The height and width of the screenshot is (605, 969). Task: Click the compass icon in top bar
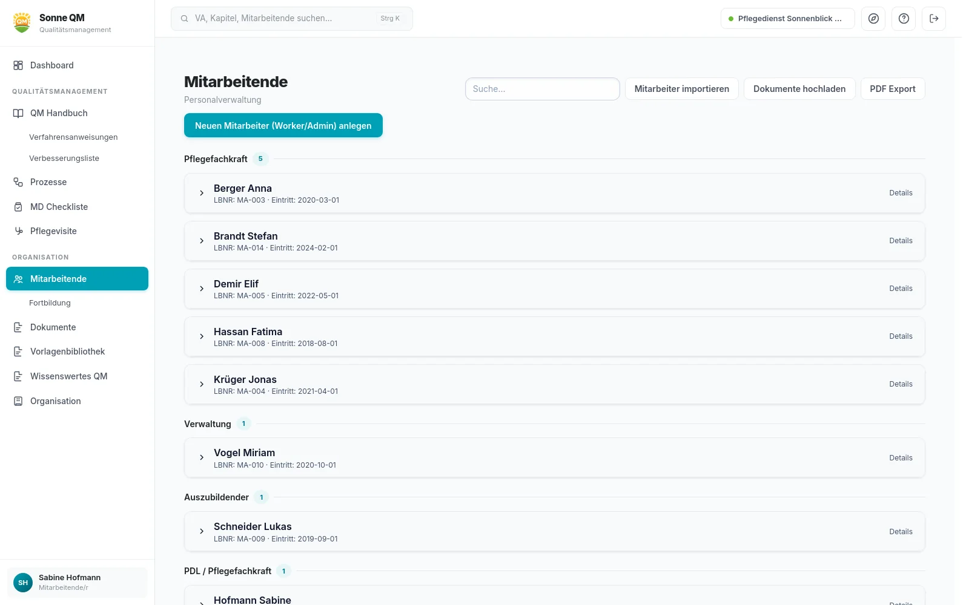tap(873, 19)
